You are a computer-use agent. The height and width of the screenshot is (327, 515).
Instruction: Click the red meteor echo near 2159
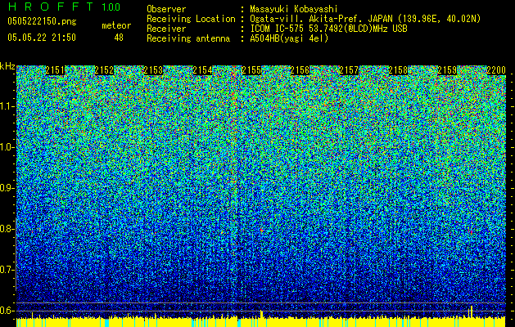coord(472,232)
